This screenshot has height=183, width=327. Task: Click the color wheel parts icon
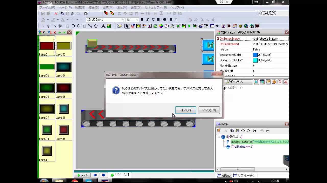pos(161,26)
